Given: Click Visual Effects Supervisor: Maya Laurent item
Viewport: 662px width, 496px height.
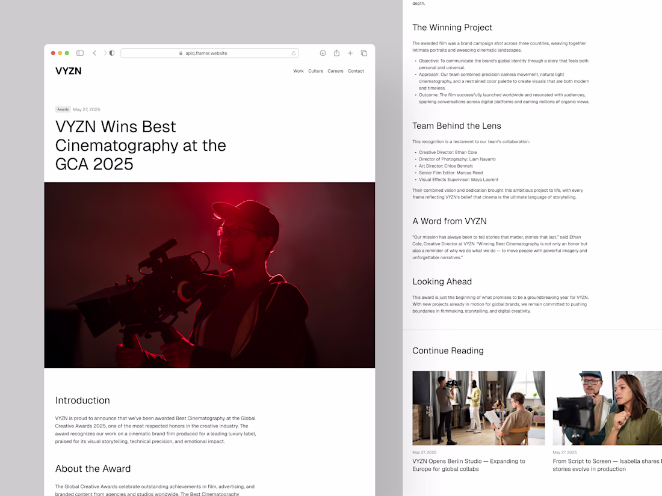Looking at the screenshot, I should click(459, 179).
